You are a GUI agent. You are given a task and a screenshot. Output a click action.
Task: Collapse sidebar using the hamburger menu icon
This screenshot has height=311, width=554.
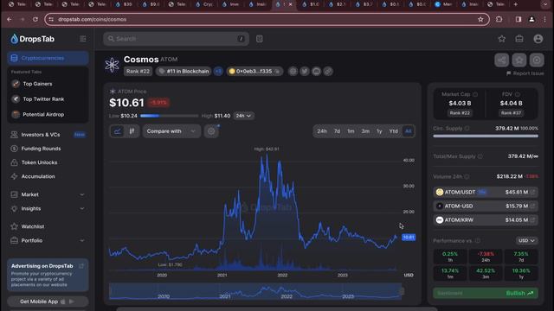coord(83,39)
